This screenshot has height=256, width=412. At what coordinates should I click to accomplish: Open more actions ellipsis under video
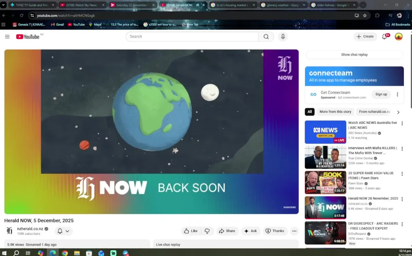294,231
